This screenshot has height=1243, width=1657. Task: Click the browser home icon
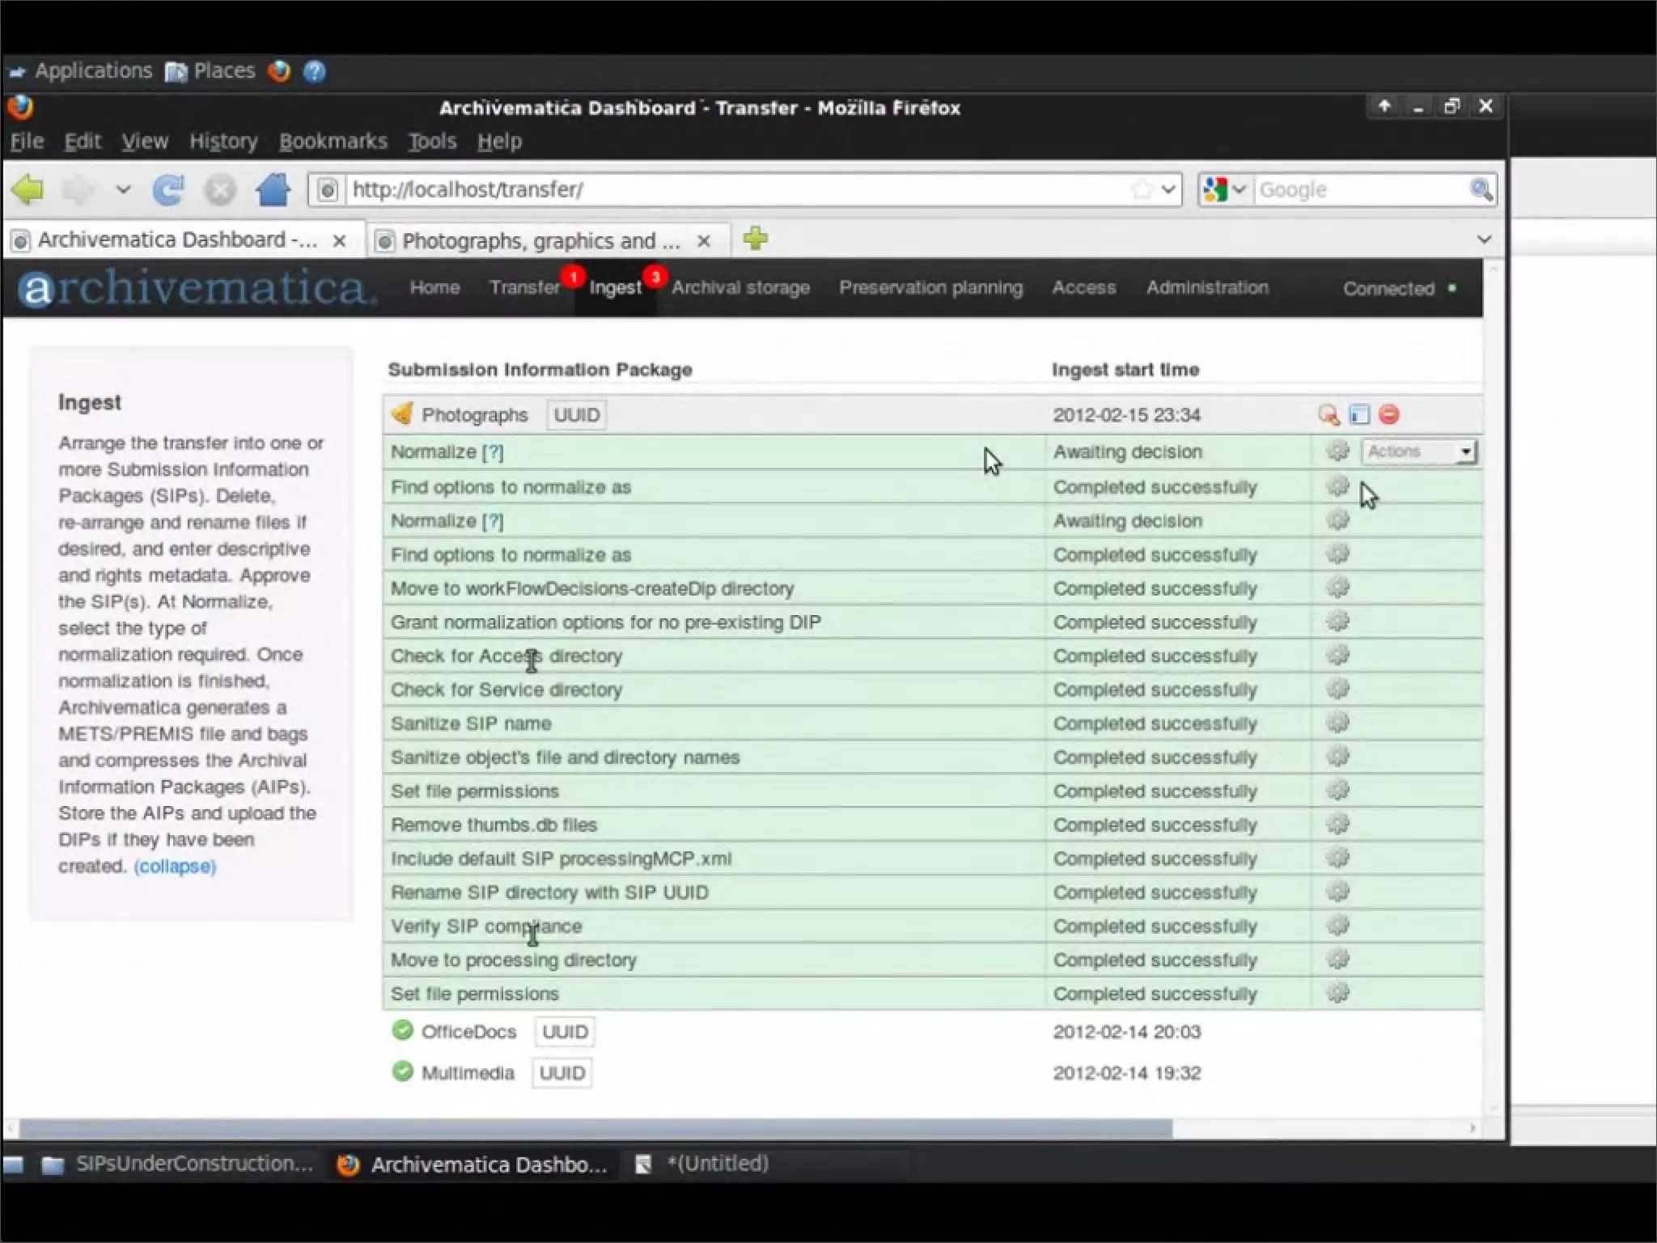[273, 190]
